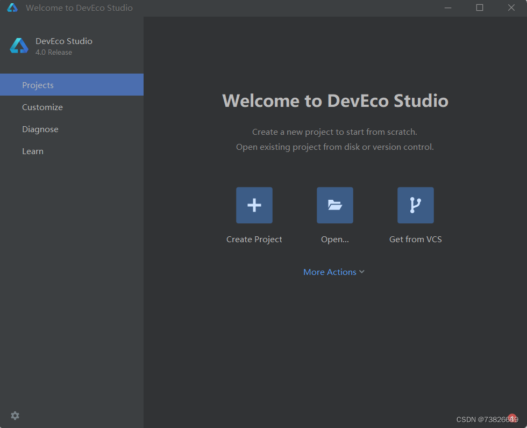Maximize the welcome window
This screenshot has height=428, width=527.
click(480, 8)
